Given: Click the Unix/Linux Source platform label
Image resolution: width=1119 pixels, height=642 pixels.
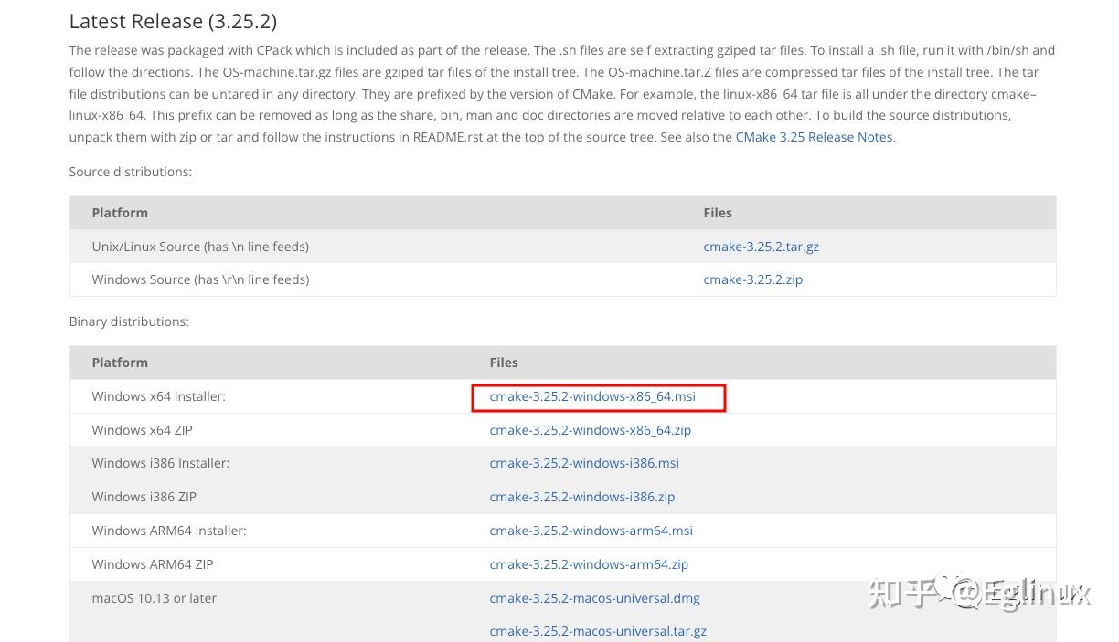Looking at the screenshot, I should [x=200, y=247].
